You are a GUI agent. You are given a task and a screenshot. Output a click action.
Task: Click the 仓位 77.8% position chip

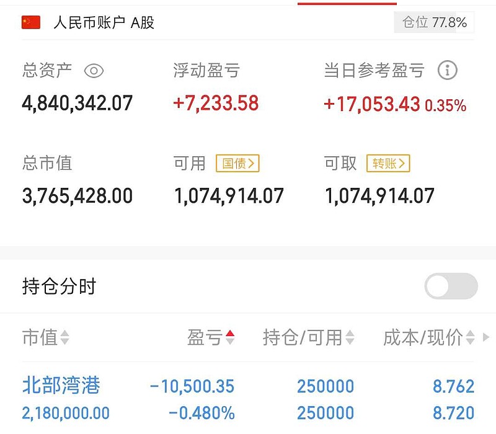[434, 20]
